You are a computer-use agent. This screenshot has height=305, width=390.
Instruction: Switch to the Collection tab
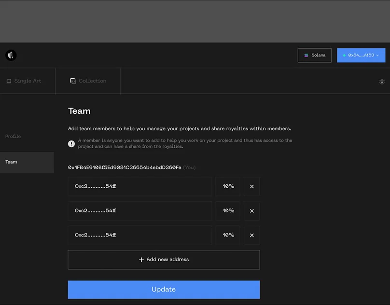coord(88,81)
